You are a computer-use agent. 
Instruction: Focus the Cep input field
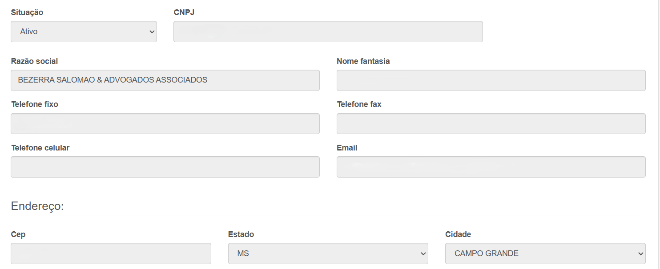pyautogui.click(x=111, y=253)
